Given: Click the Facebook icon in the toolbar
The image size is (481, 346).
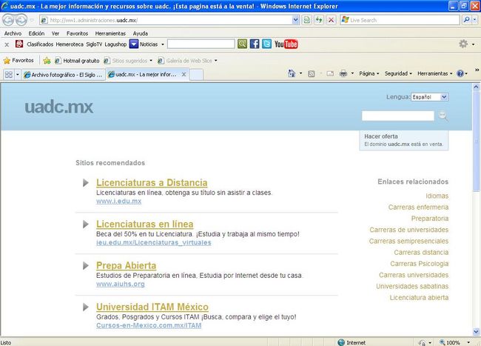Looking at the screenshot, I should (x=254, y=44).
